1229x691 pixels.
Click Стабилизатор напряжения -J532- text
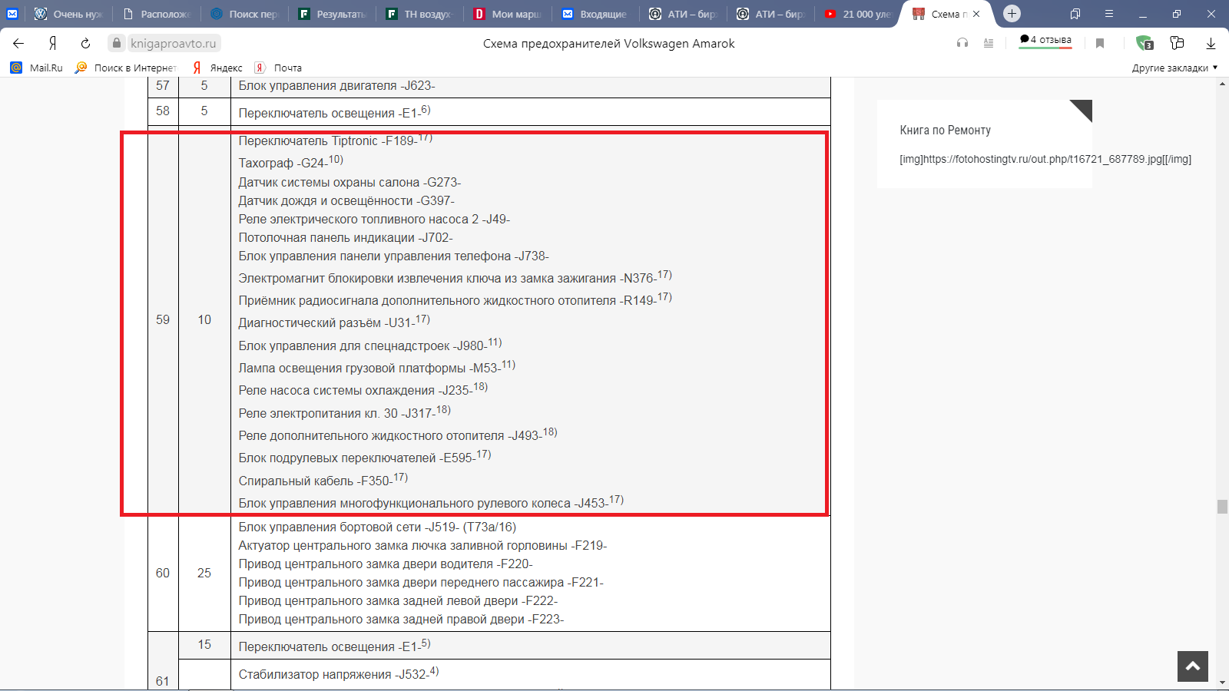click(338, 673)
